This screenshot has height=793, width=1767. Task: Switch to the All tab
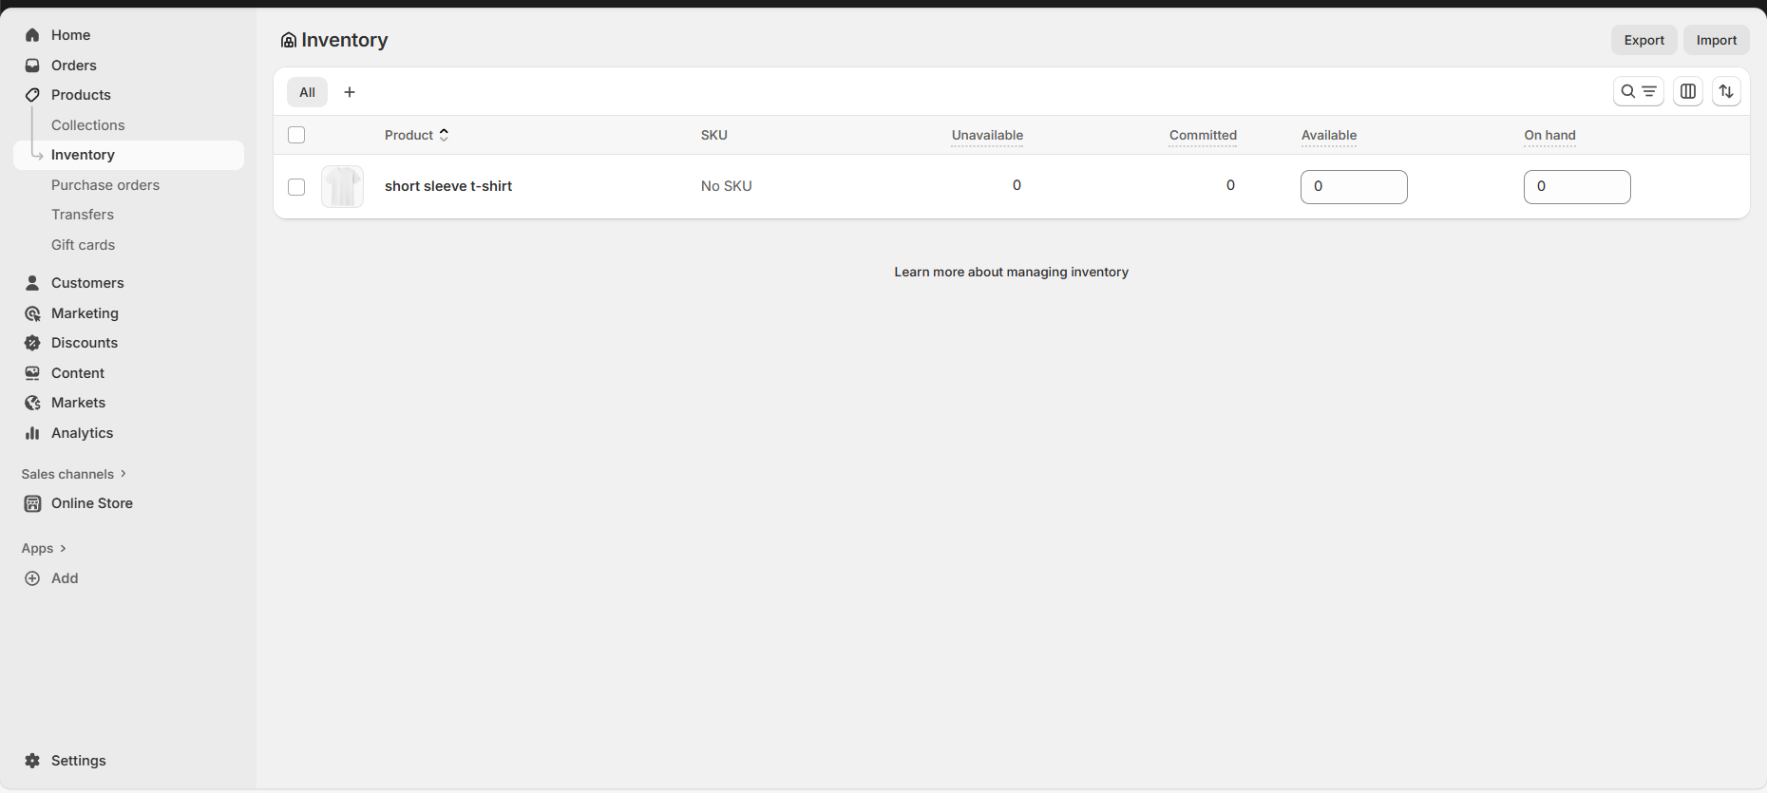click(307, 92)
